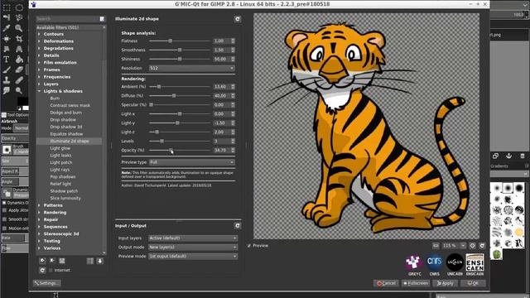This screenshot has height=298, width=530.
Task: Select the Crop tool in GIMP toolbox
Action: 19,39
